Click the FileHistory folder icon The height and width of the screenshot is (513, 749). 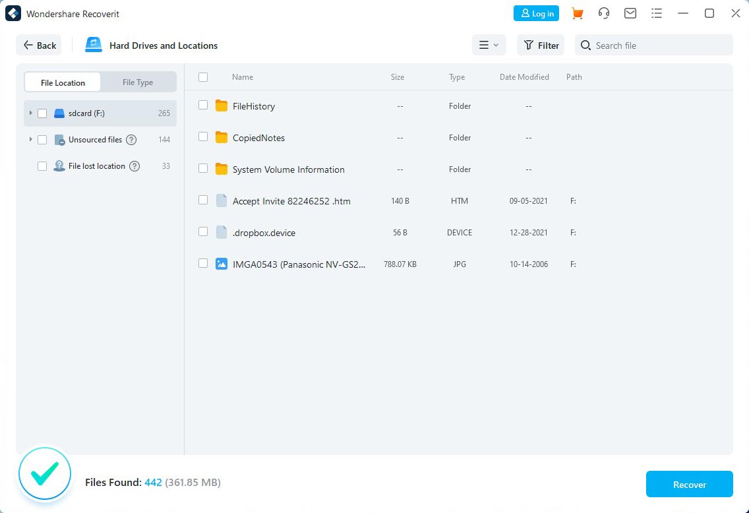pos(221,106)
